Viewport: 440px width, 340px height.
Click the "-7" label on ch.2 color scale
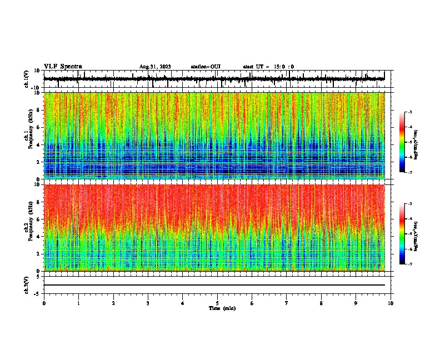point(409,264)
